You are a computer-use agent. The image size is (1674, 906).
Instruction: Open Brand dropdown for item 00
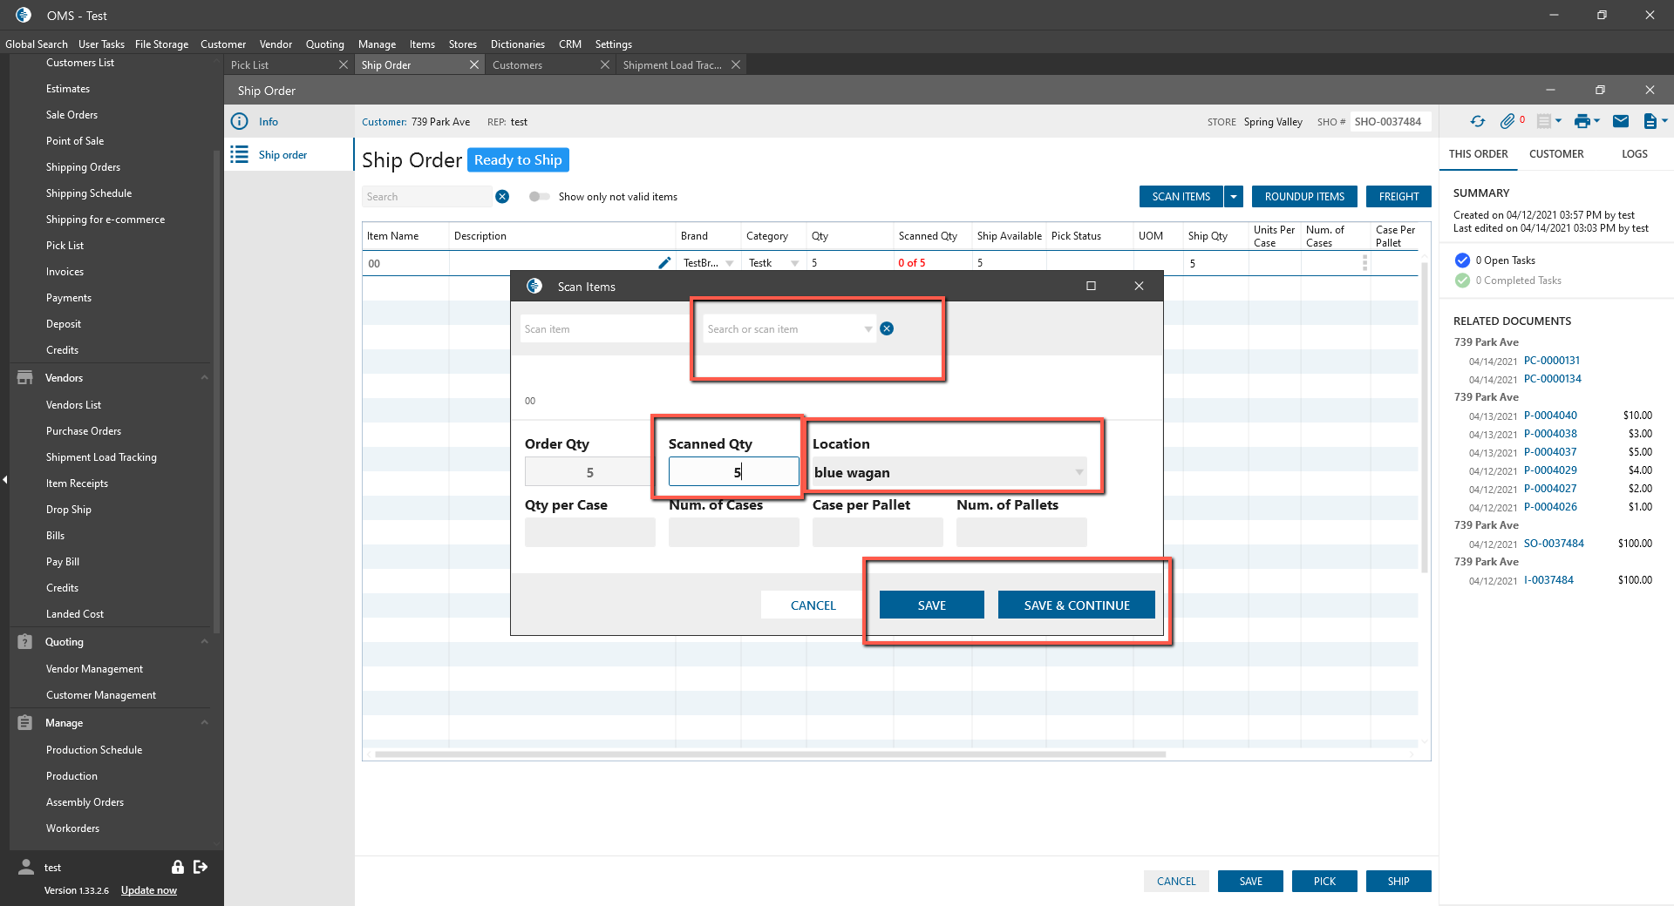730,263
